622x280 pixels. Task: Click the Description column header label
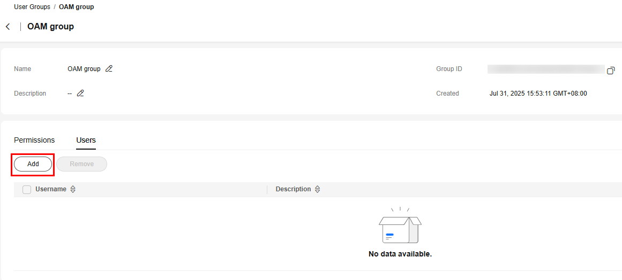293,189
